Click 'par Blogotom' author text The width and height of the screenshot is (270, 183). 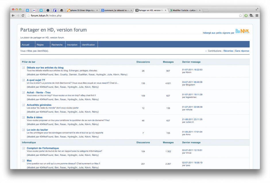[x=188, y=85]
